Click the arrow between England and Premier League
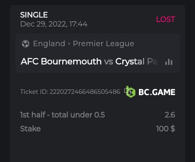This screenshot has width=195, height=162. 69,44
